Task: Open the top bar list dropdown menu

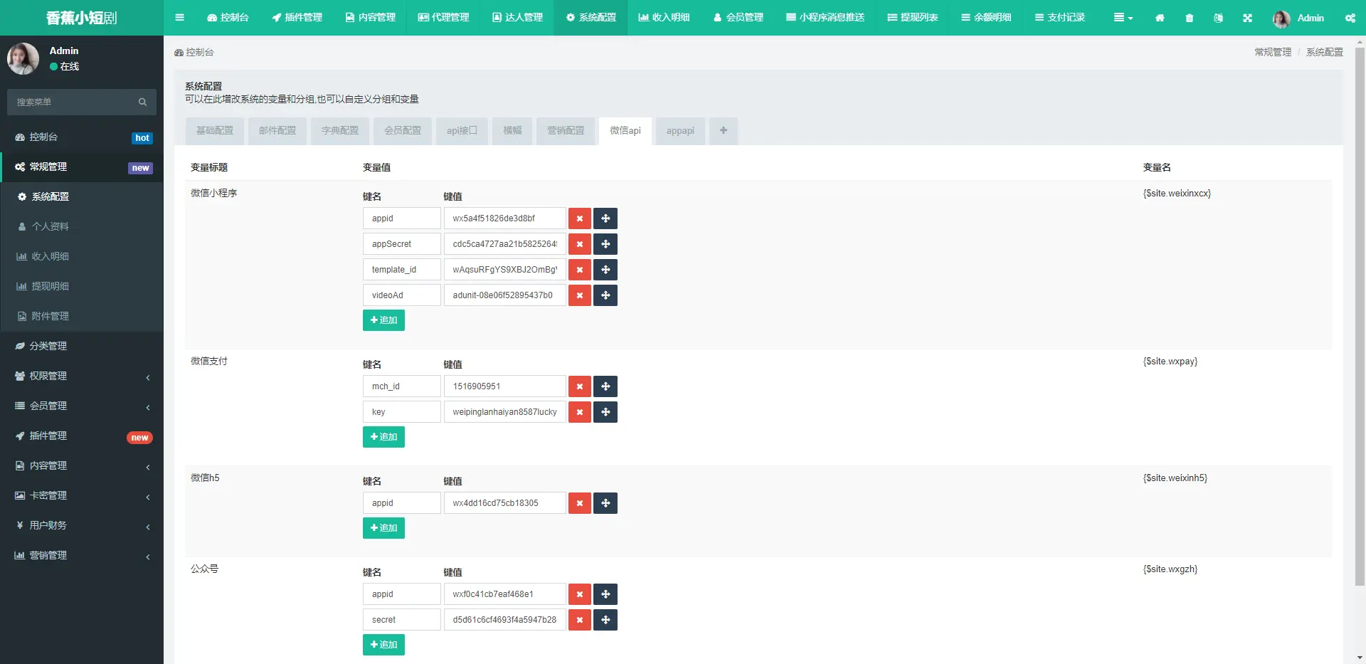Action: click(1123, 18)
